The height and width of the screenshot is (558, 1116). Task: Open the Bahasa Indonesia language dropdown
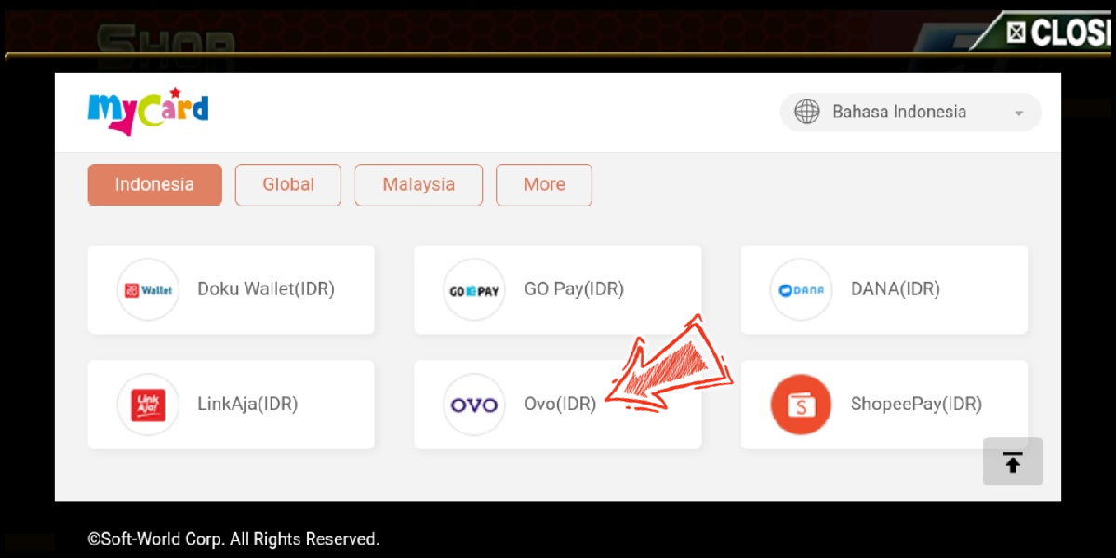pyautogui.click(x=910, y=112)
